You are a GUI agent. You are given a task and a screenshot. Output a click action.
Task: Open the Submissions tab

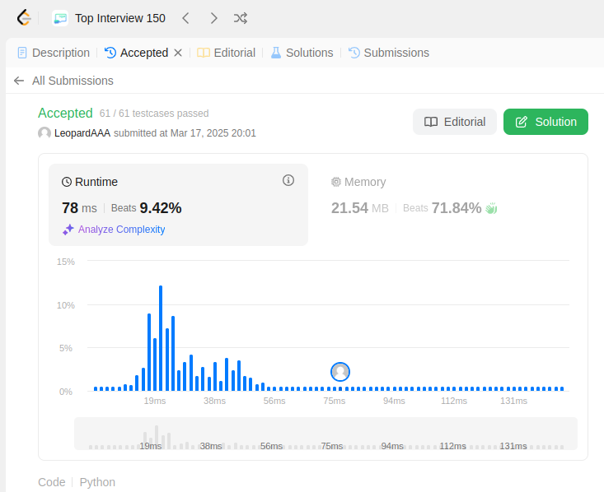[x=389, y=53]
